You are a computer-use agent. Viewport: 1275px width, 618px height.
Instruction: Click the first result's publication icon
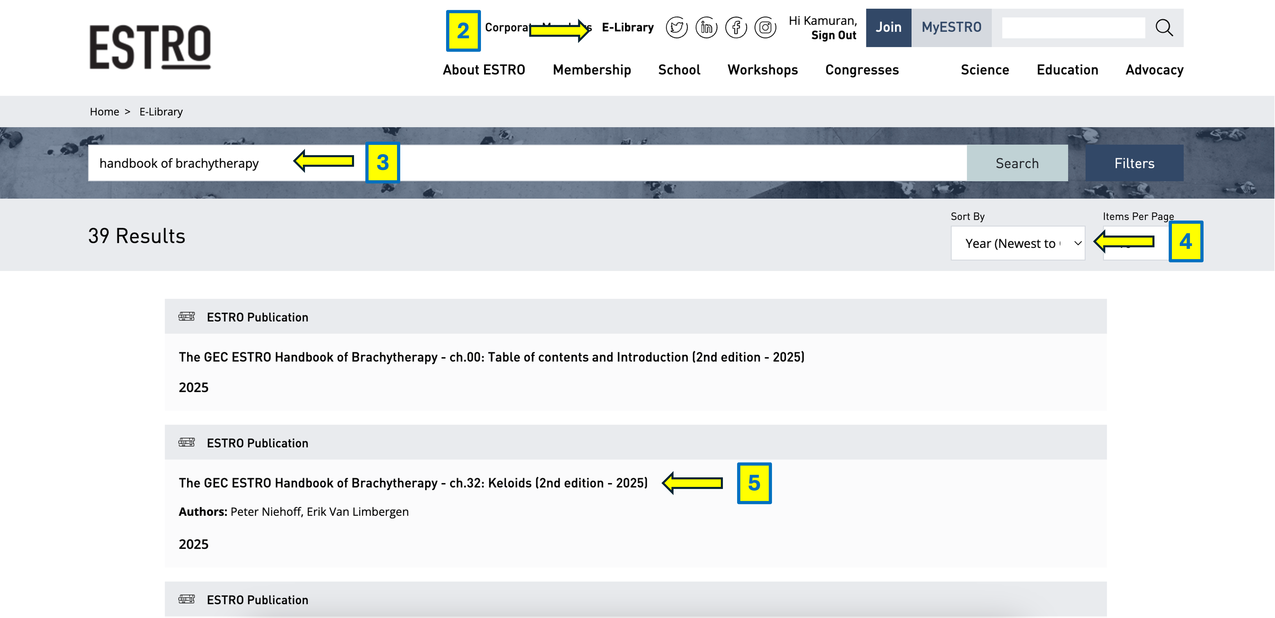pyautogui.click(x=186, y=316)
